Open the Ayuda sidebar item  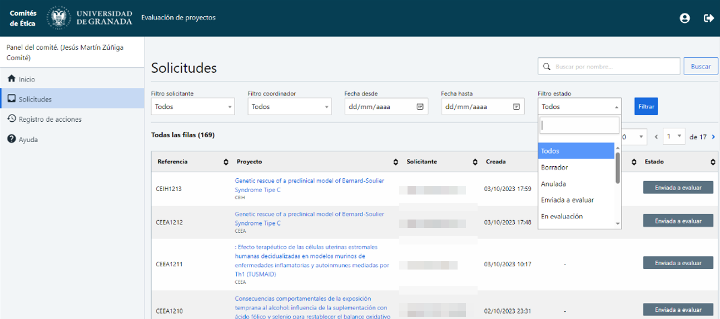(x=28, y=139)
